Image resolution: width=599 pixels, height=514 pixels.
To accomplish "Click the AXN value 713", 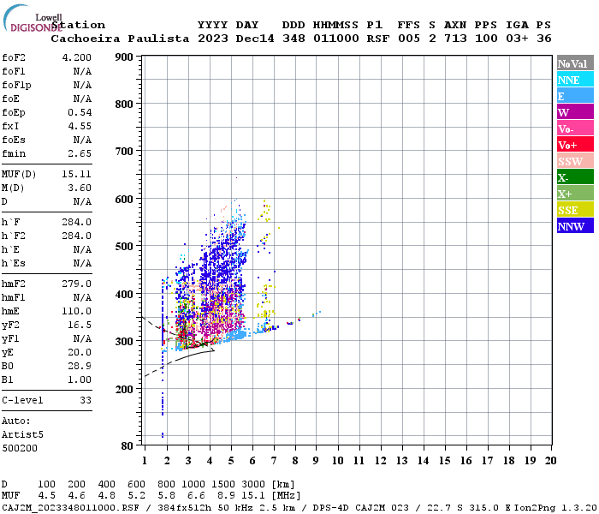I will pos(455,39).
